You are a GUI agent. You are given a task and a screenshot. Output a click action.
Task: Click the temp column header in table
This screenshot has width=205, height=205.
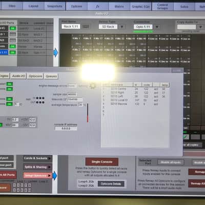pyautogui.click(x=165, y=85)
